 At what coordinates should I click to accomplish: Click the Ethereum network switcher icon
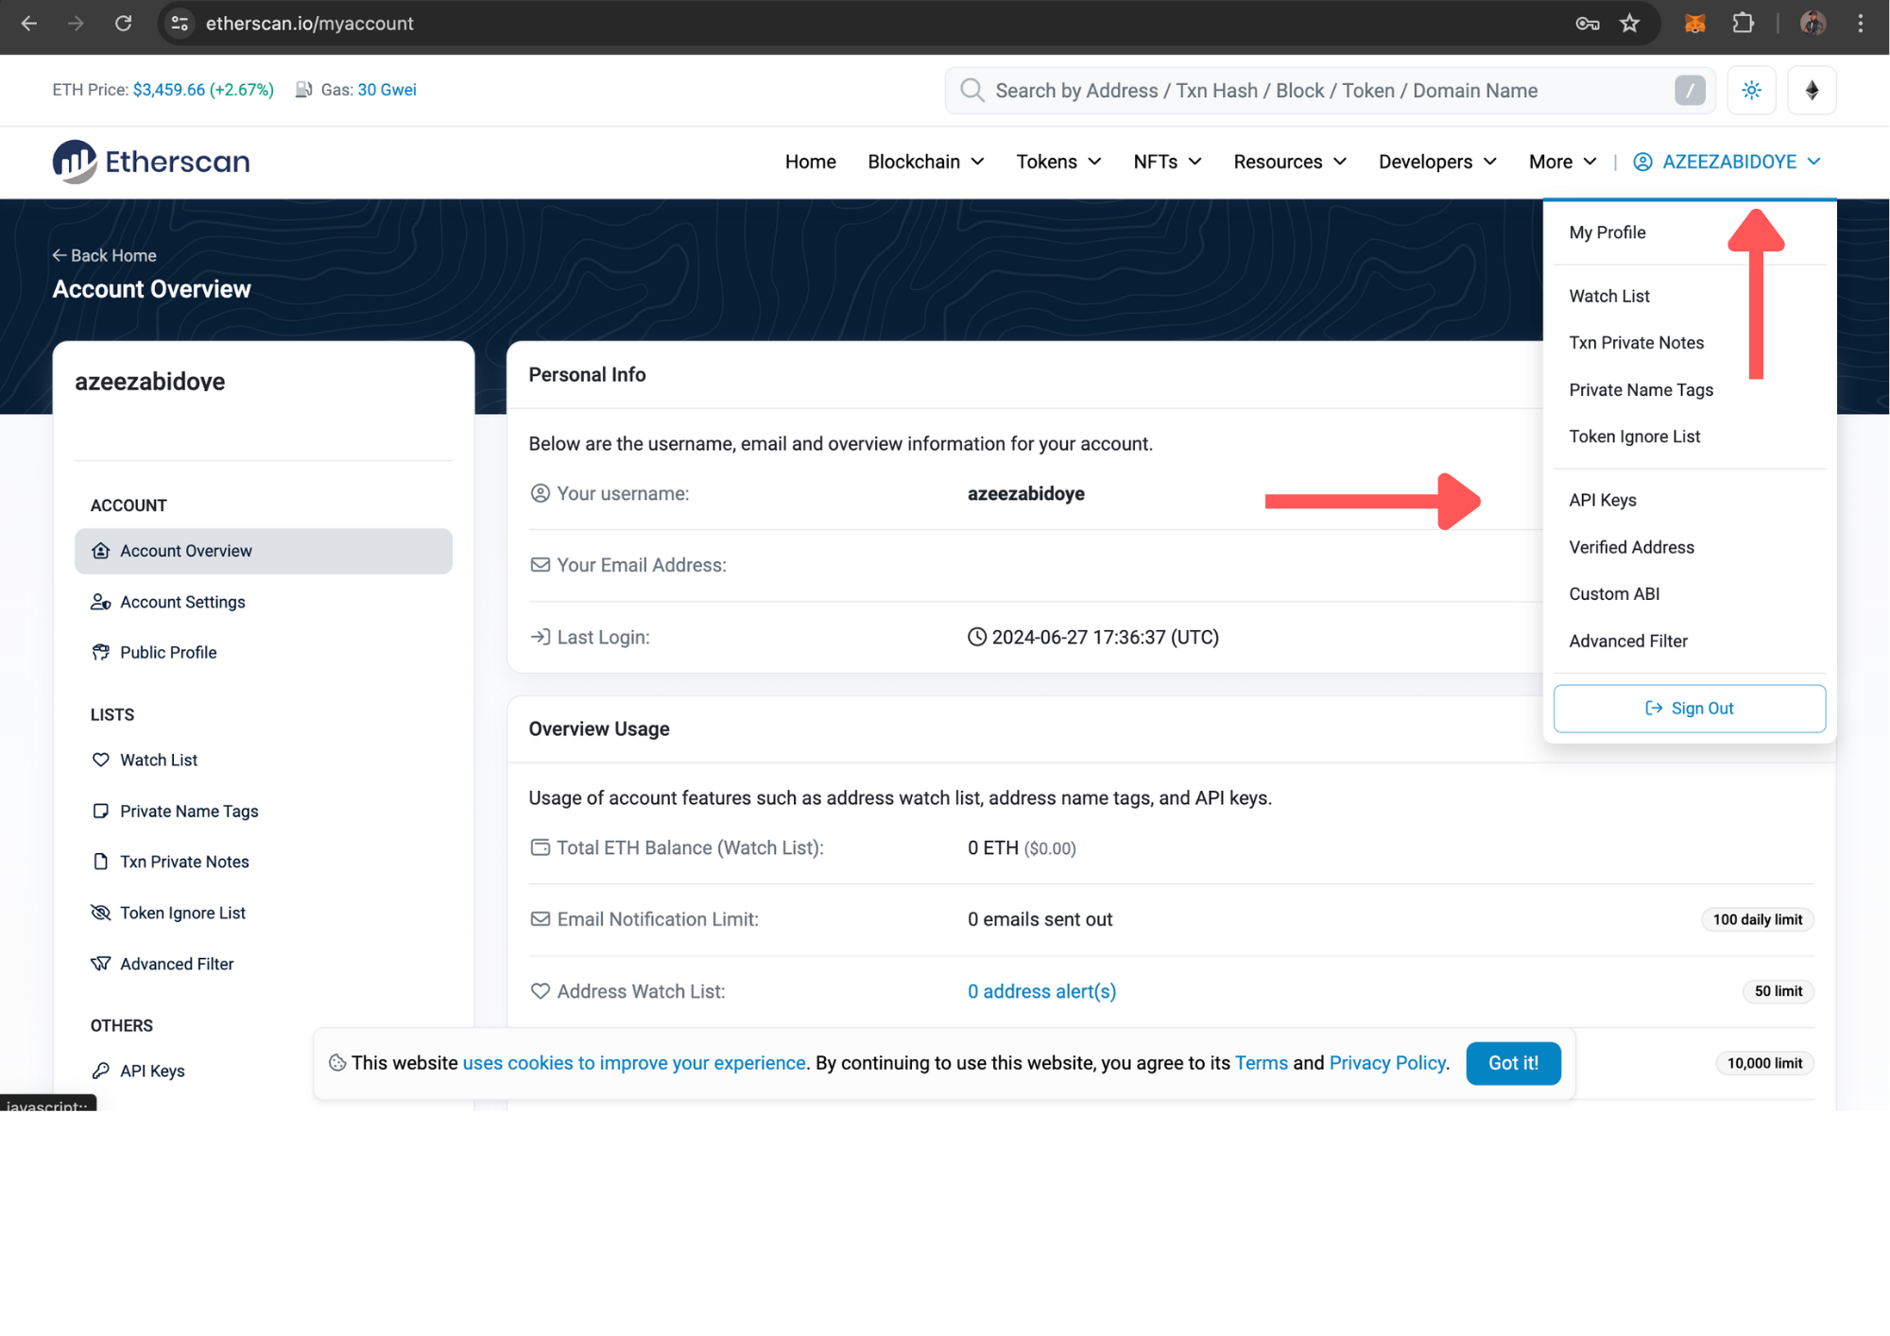pyautogui.click(x=1812, y=90)
